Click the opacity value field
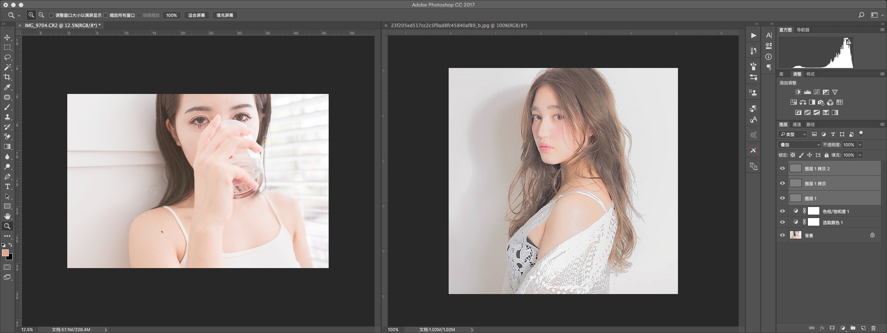The height and width of the screenshot is (333, 887). tap(849, 145)
